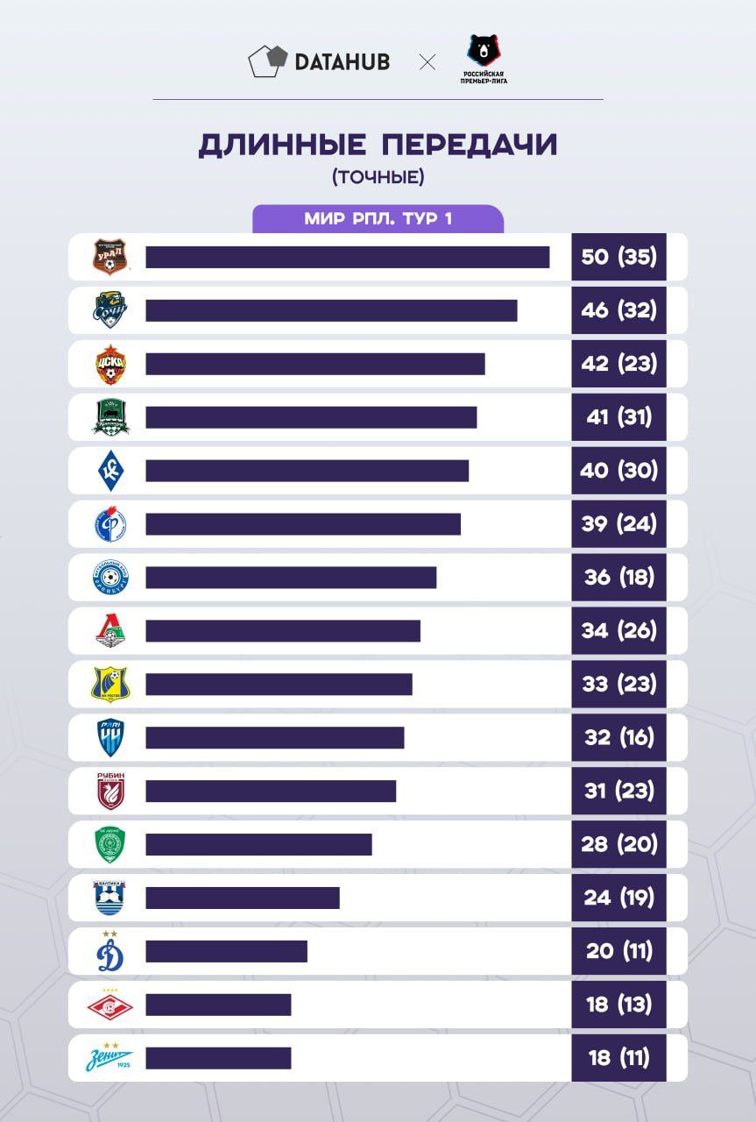Click the Russian Premier League bear logo
The width and height of the screenshot is (756, 1122).
(x=484, y=59)
